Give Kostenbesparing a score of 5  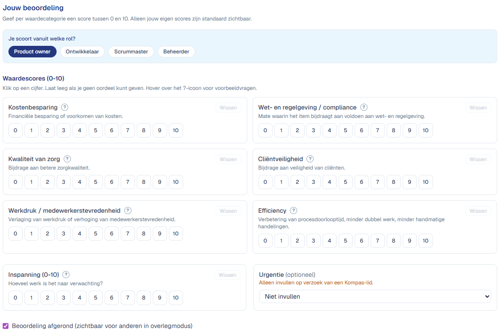pyautogui.click(x=95, y=130)
